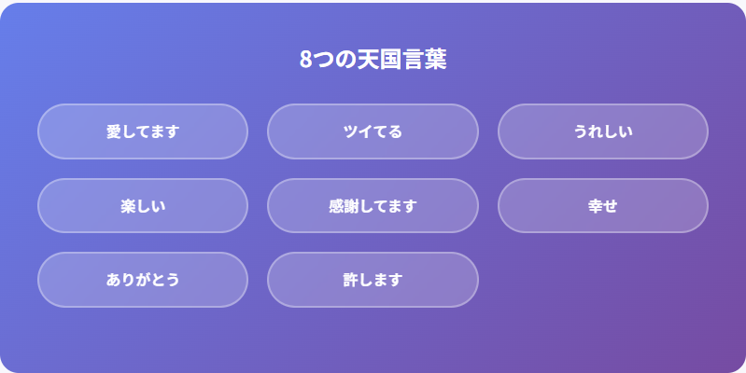Viewport: 746px width, 373px height.
Task: Click the 8つの天国言葉 heading
Action: [x=373, y=60]
